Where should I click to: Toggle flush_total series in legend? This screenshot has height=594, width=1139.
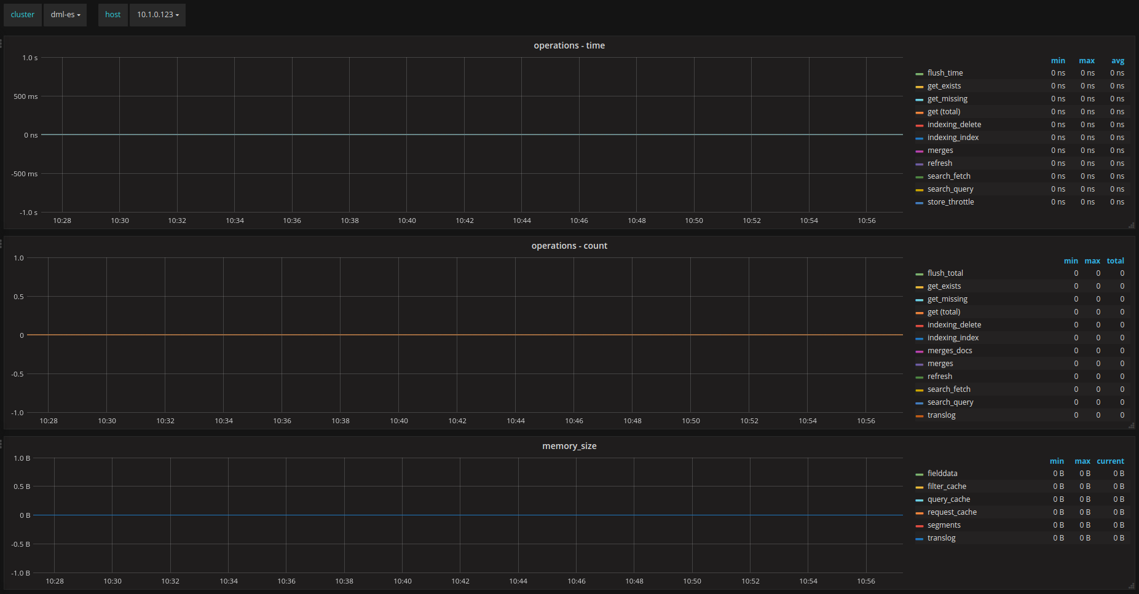(x=945, y=273)
